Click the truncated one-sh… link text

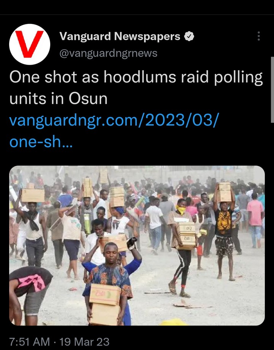[x=41, y=142]
